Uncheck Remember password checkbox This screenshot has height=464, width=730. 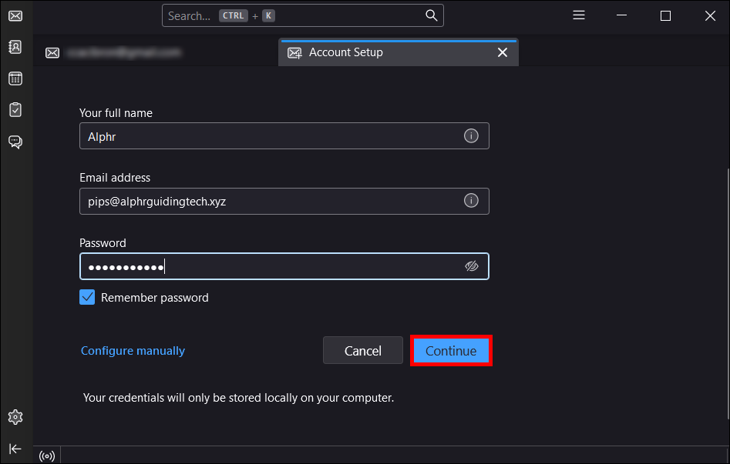pos(87,298)
